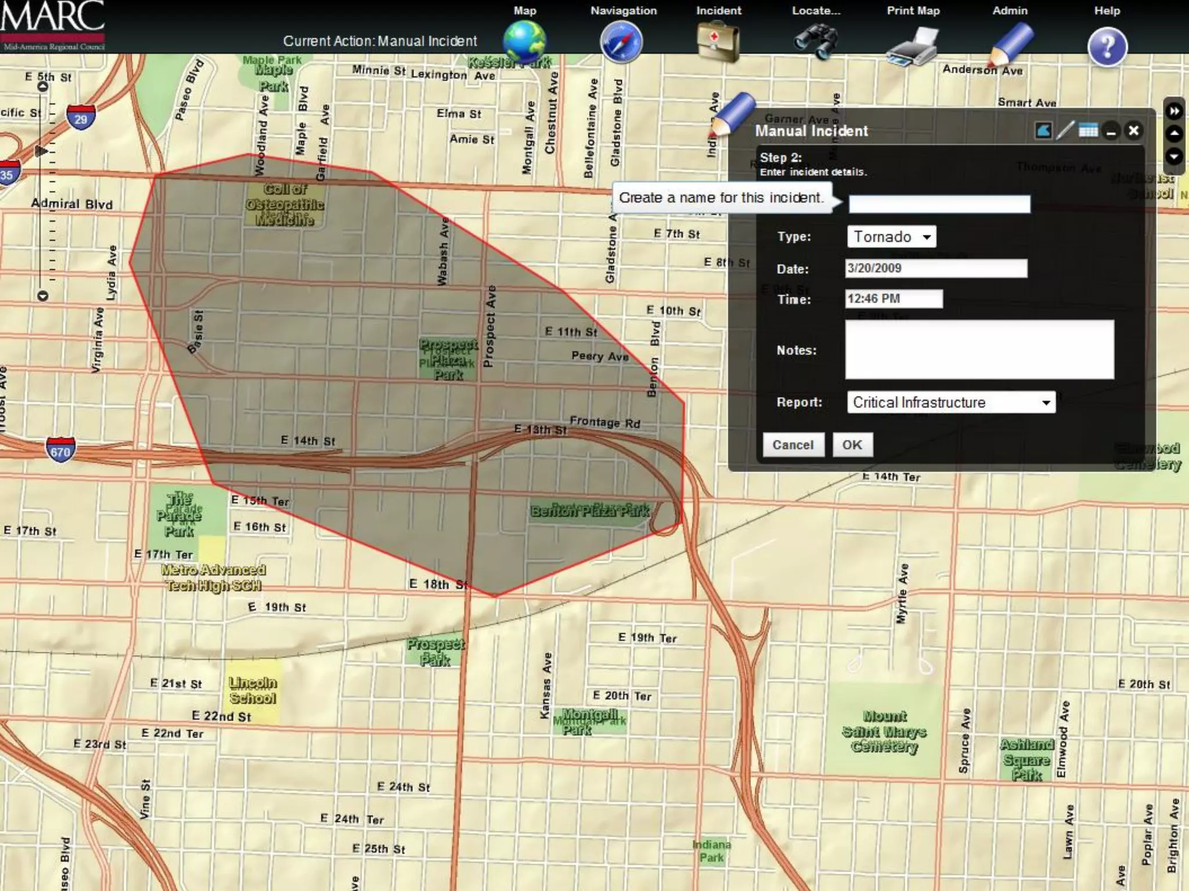
Task: Open the Map globe tool
Action: (x=524, y=42)
